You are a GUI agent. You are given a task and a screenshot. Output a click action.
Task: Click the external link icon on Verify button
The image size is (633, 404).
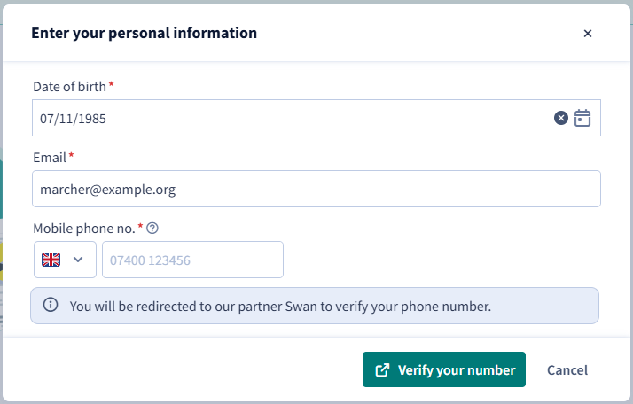coord(382,370)
